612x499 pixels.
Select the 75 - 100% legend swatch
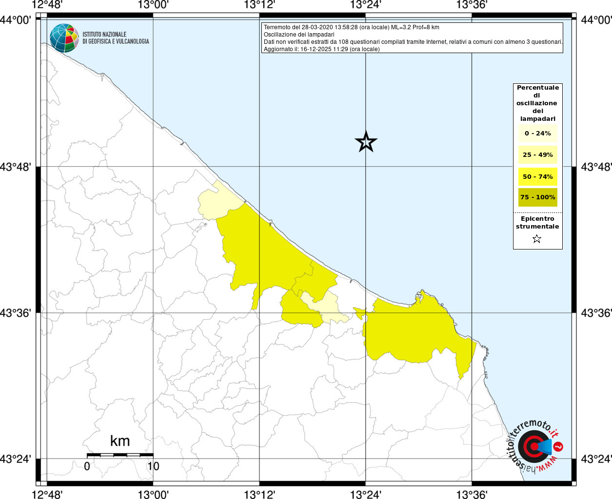(537, 197)
